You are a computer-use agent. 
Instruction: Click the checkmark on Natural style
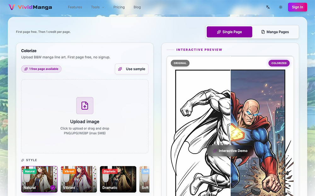[x=53, y=188]
